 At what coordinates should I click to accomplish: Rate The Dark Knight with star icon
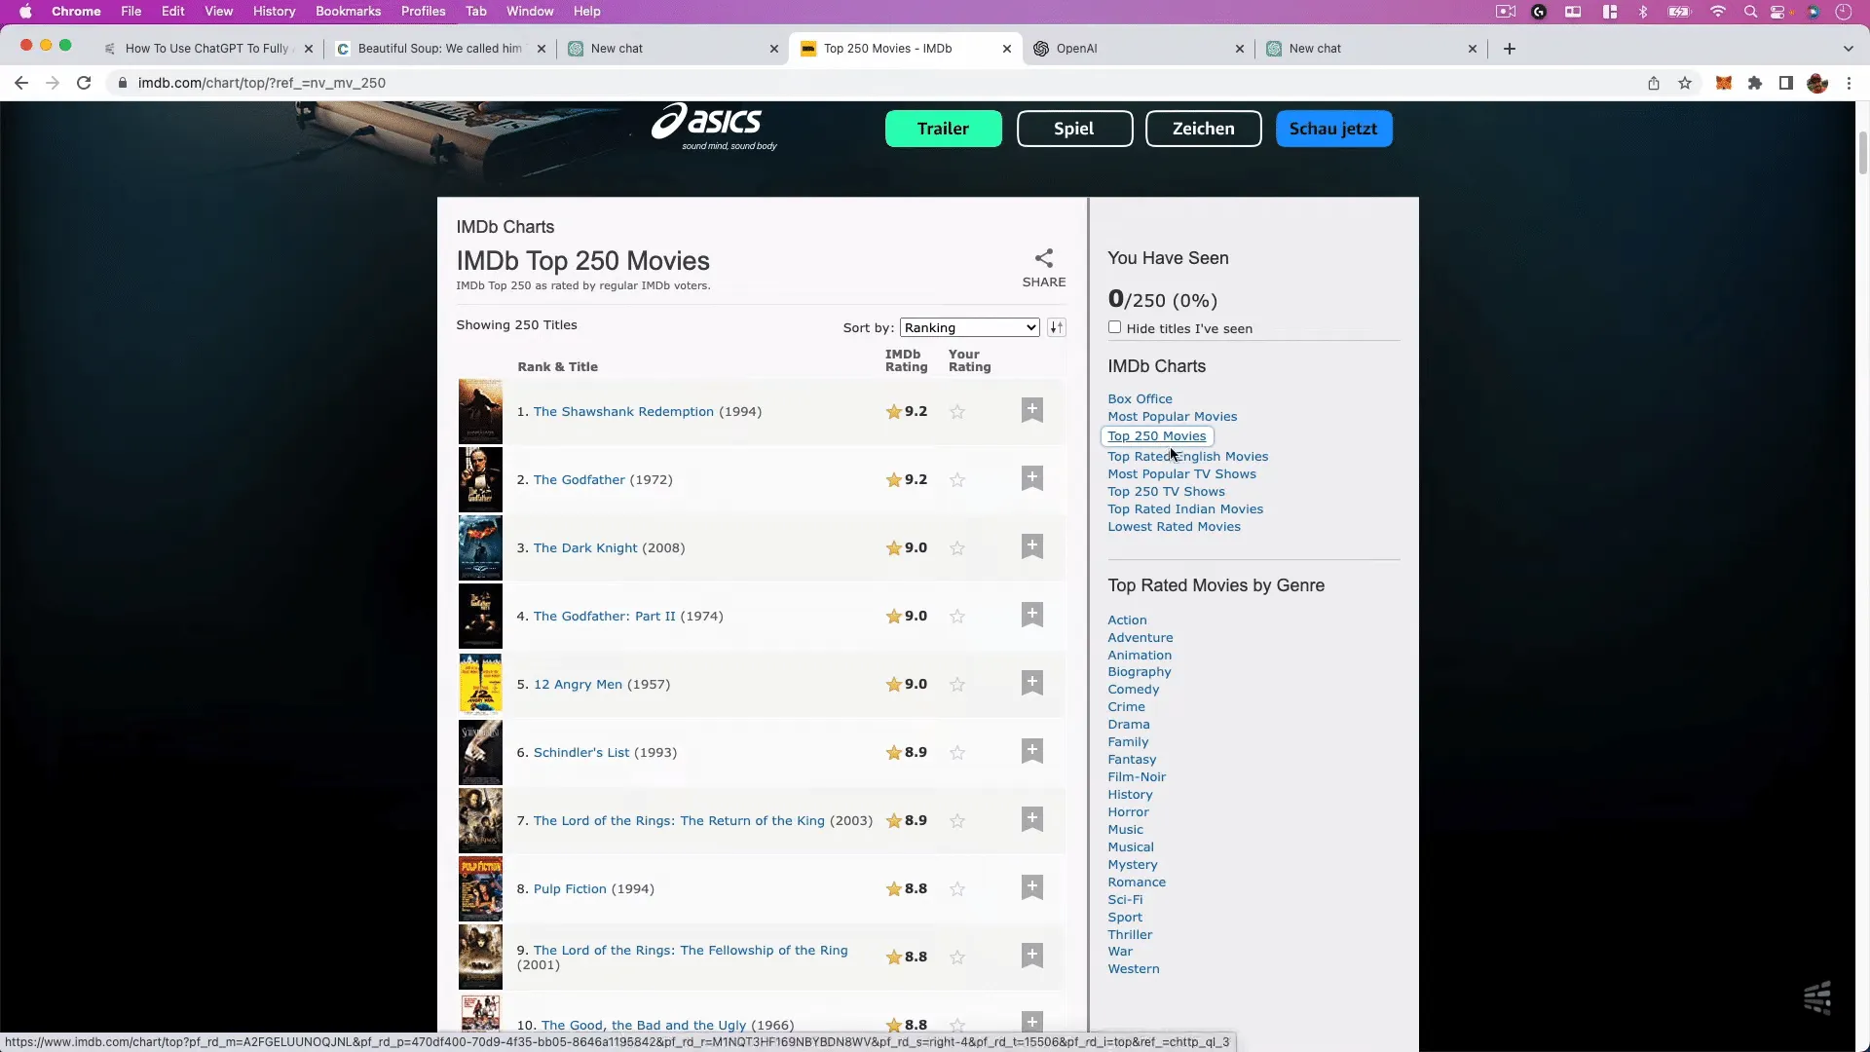click(x=957, y=548)
